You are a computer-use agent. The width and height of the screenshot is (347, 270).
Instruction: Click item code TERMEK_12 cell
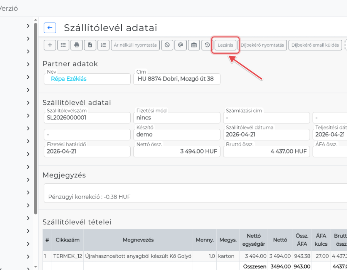point(67,256)
